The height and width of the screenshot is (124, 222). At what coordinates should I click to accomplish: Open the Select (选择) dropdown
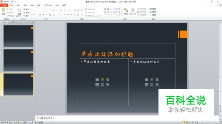click(x=154, y=15)
